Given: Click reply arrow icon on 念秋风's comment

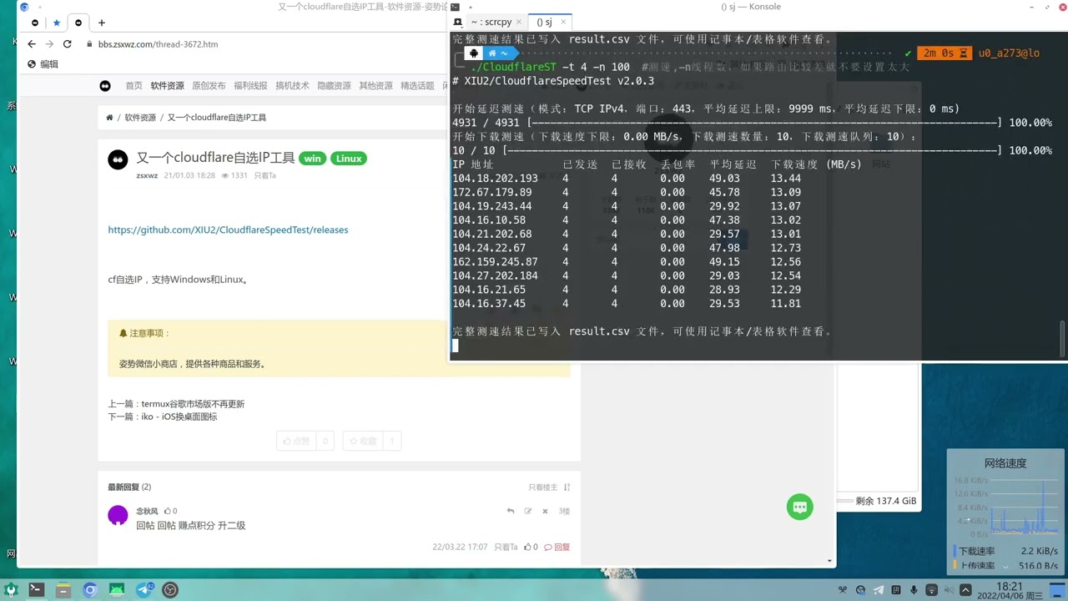Looking at the screenshot, I should tap(511, 511).
